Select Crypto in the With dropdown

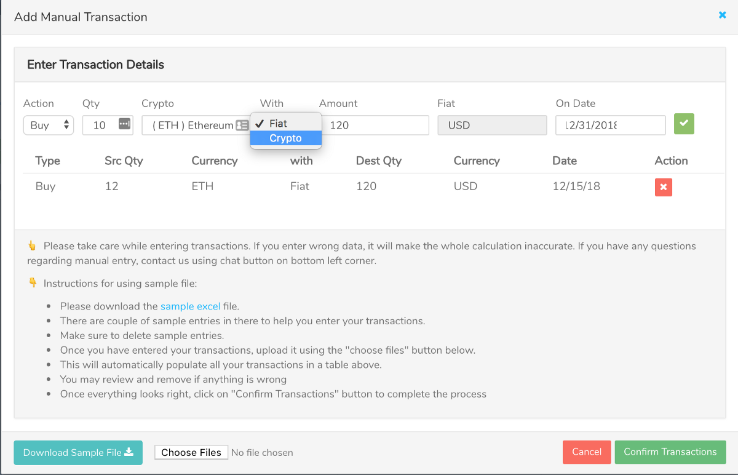286,138
